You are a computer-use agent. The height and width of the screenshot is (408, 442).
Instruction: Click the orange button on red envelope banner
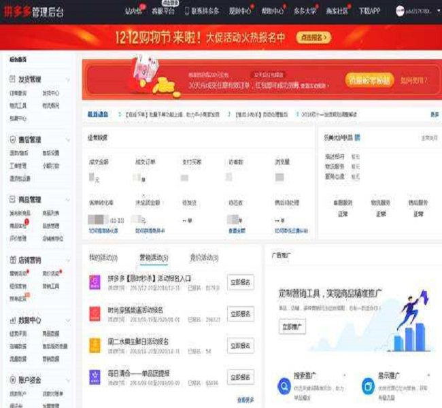(x=369, y=80)
